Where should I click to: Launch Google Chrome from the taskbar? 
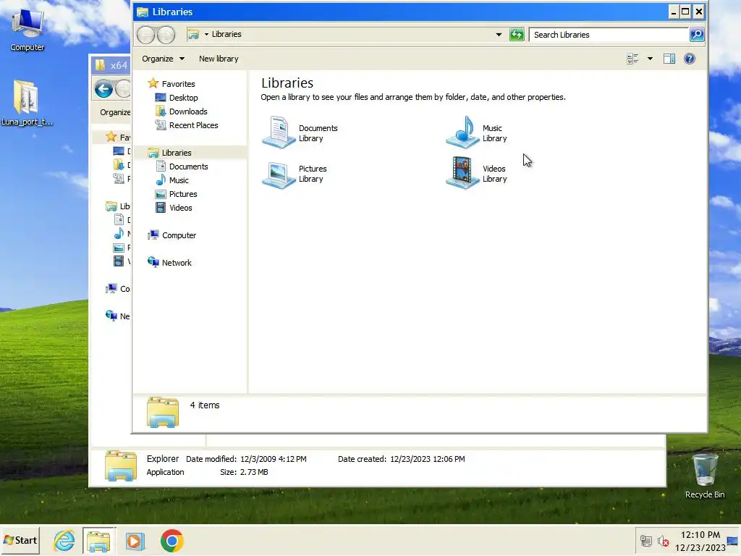[172, 540]
